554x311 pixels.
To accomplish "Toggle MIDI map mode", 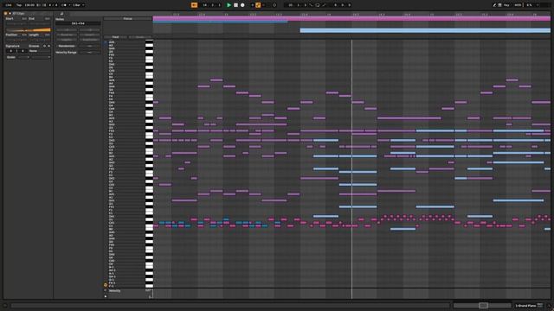I will pos(518,5).
